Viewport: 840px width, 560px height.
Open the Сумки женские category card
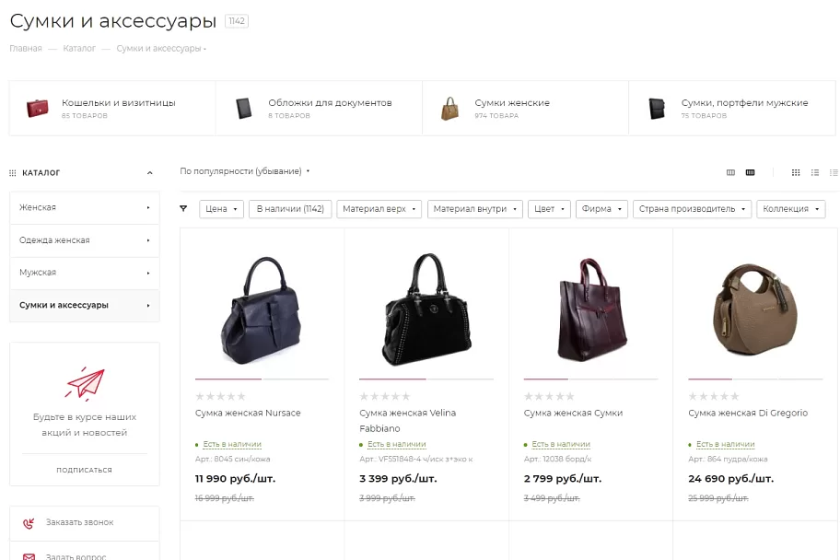coord(526,109)
